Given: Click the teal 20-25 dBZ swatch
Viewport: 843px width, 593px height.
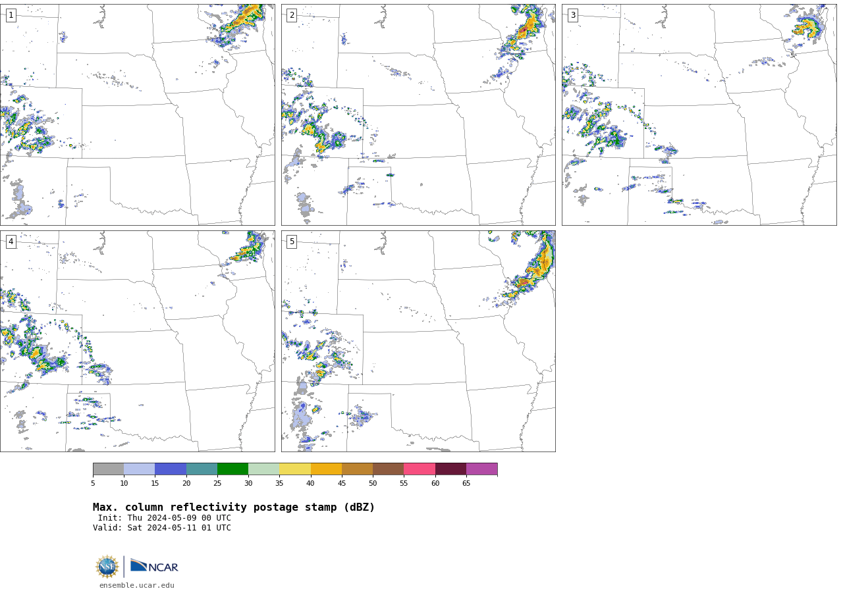Looking at the screenshot, I should [x=202, y=469].
